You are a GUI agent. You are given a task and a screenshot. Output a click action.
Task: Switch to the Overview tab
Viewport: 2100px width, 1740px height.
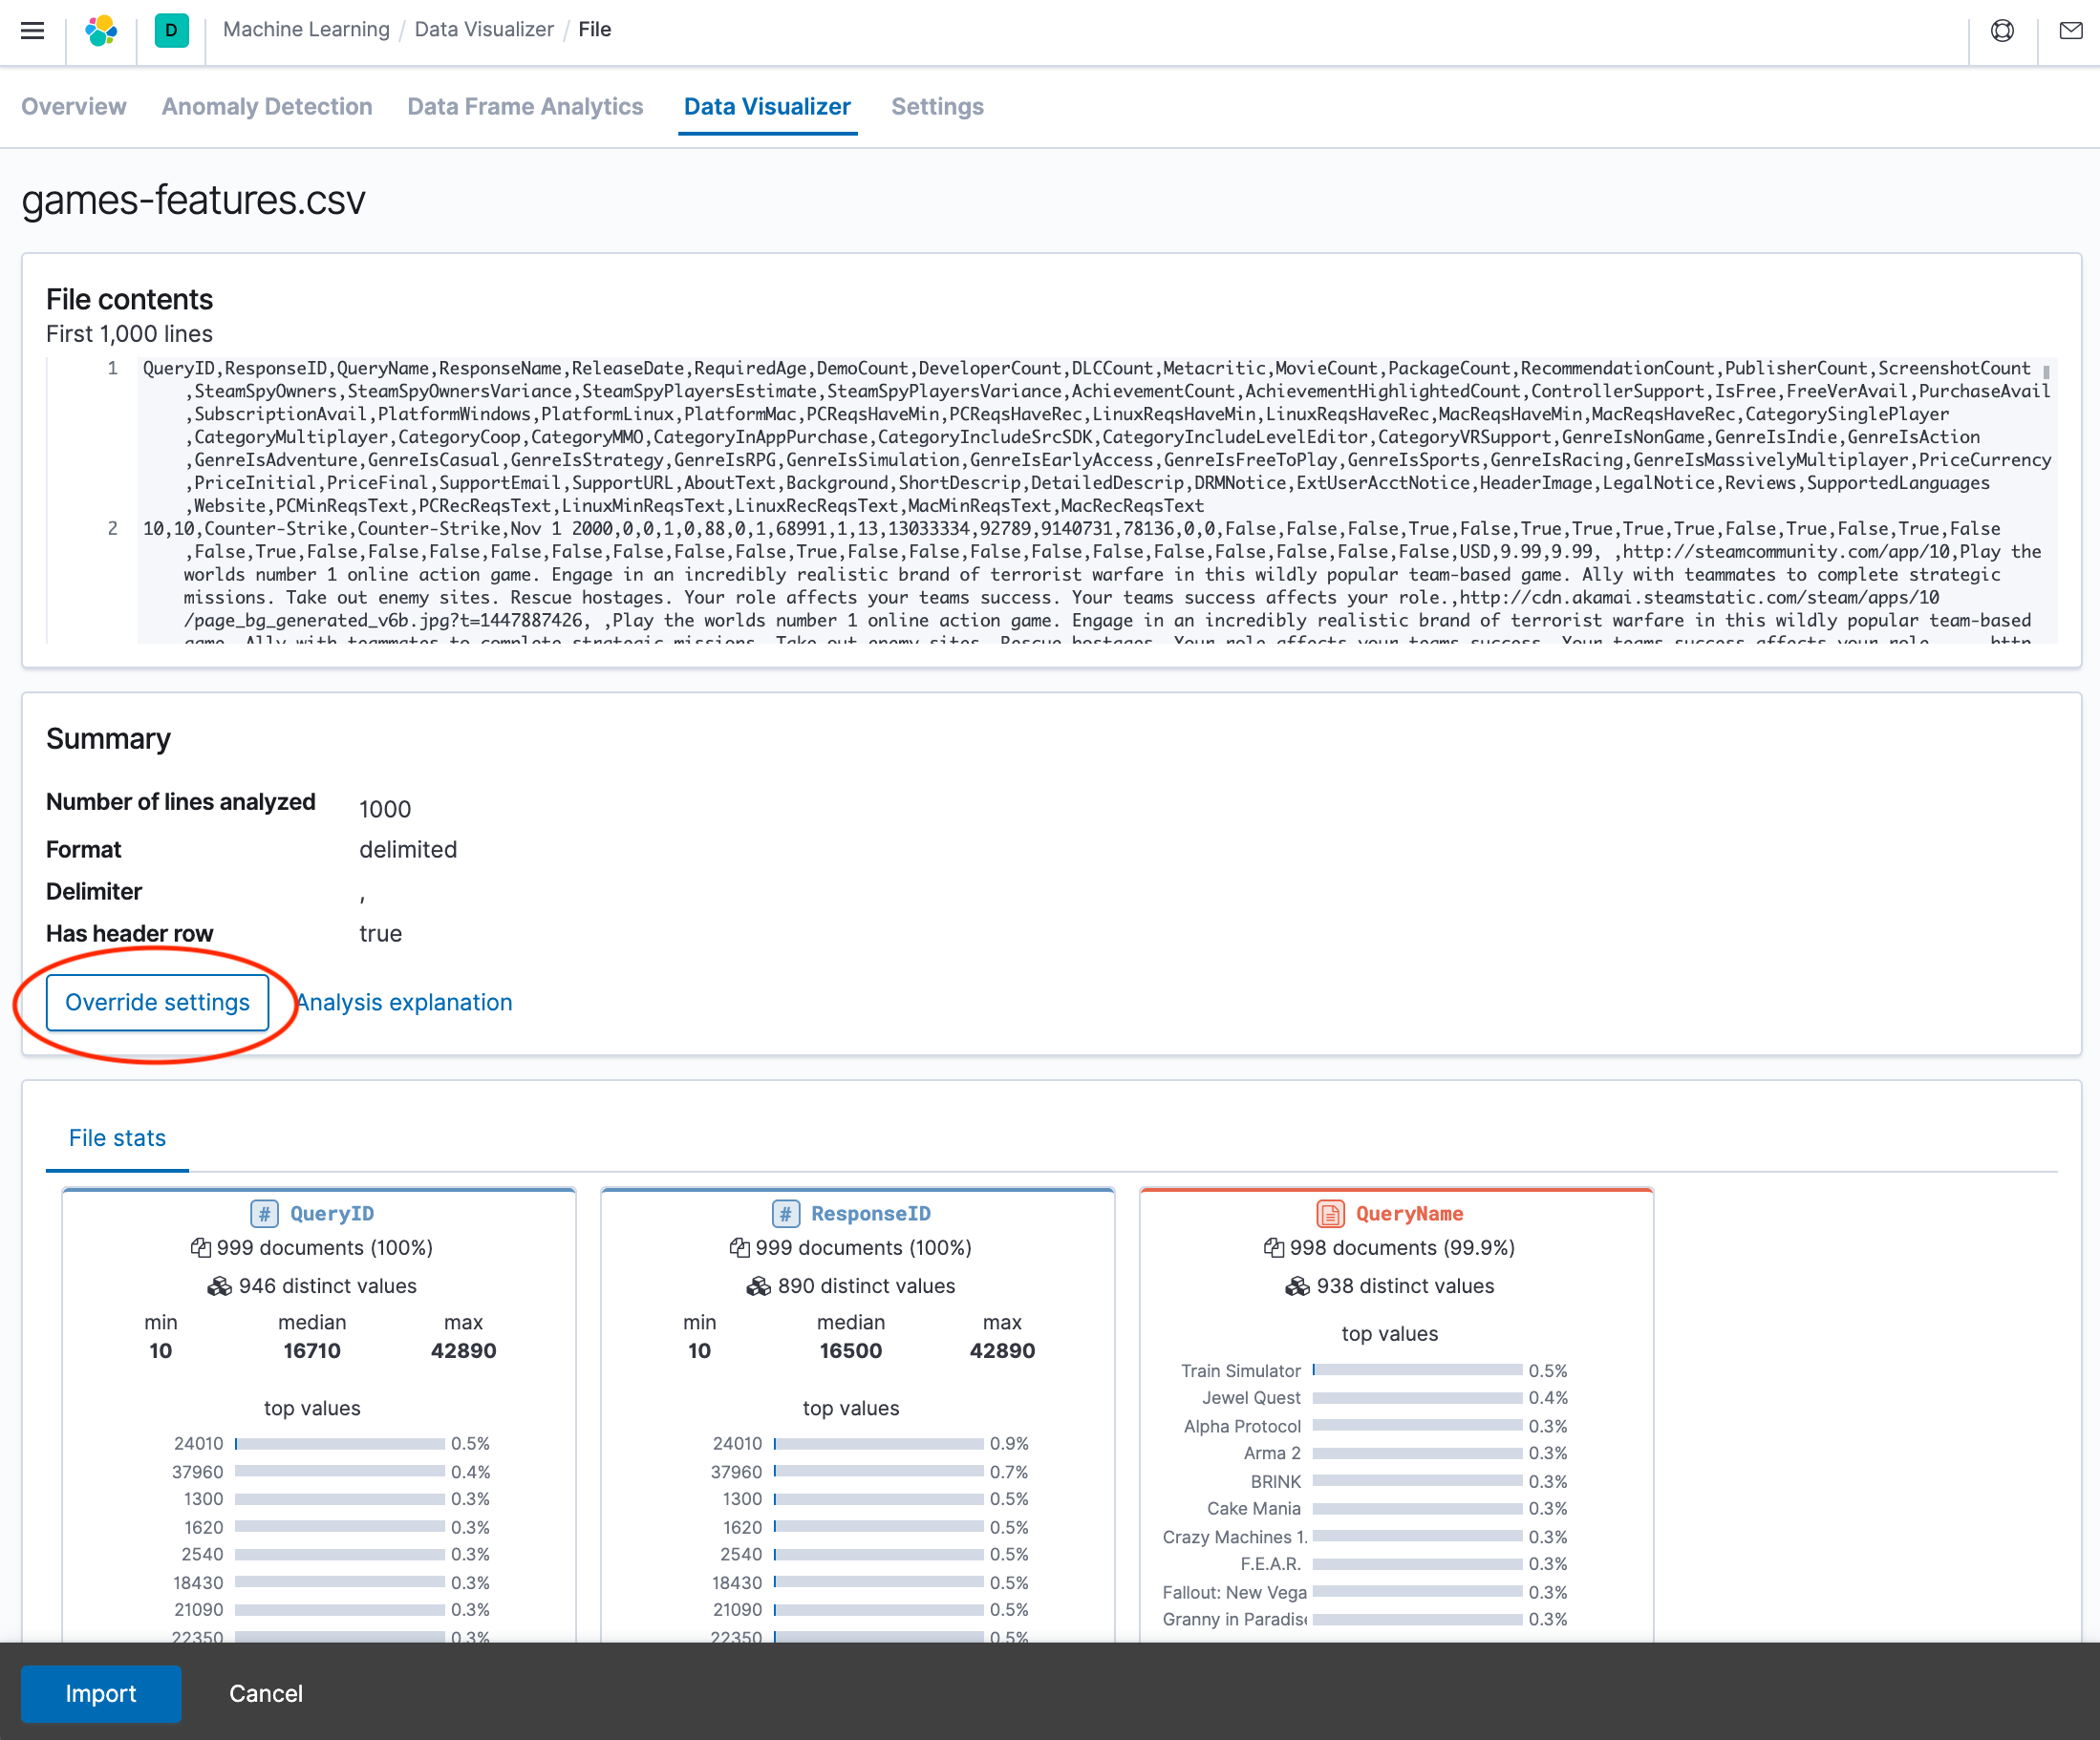pyautogui.click(x=74, y=107)
